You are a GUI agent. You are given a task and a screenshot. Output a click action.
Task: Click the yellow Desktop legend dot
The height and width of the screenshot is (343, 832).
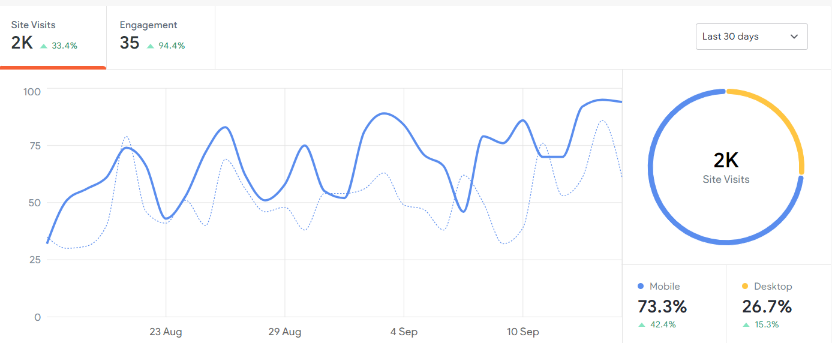coord(745,287)
